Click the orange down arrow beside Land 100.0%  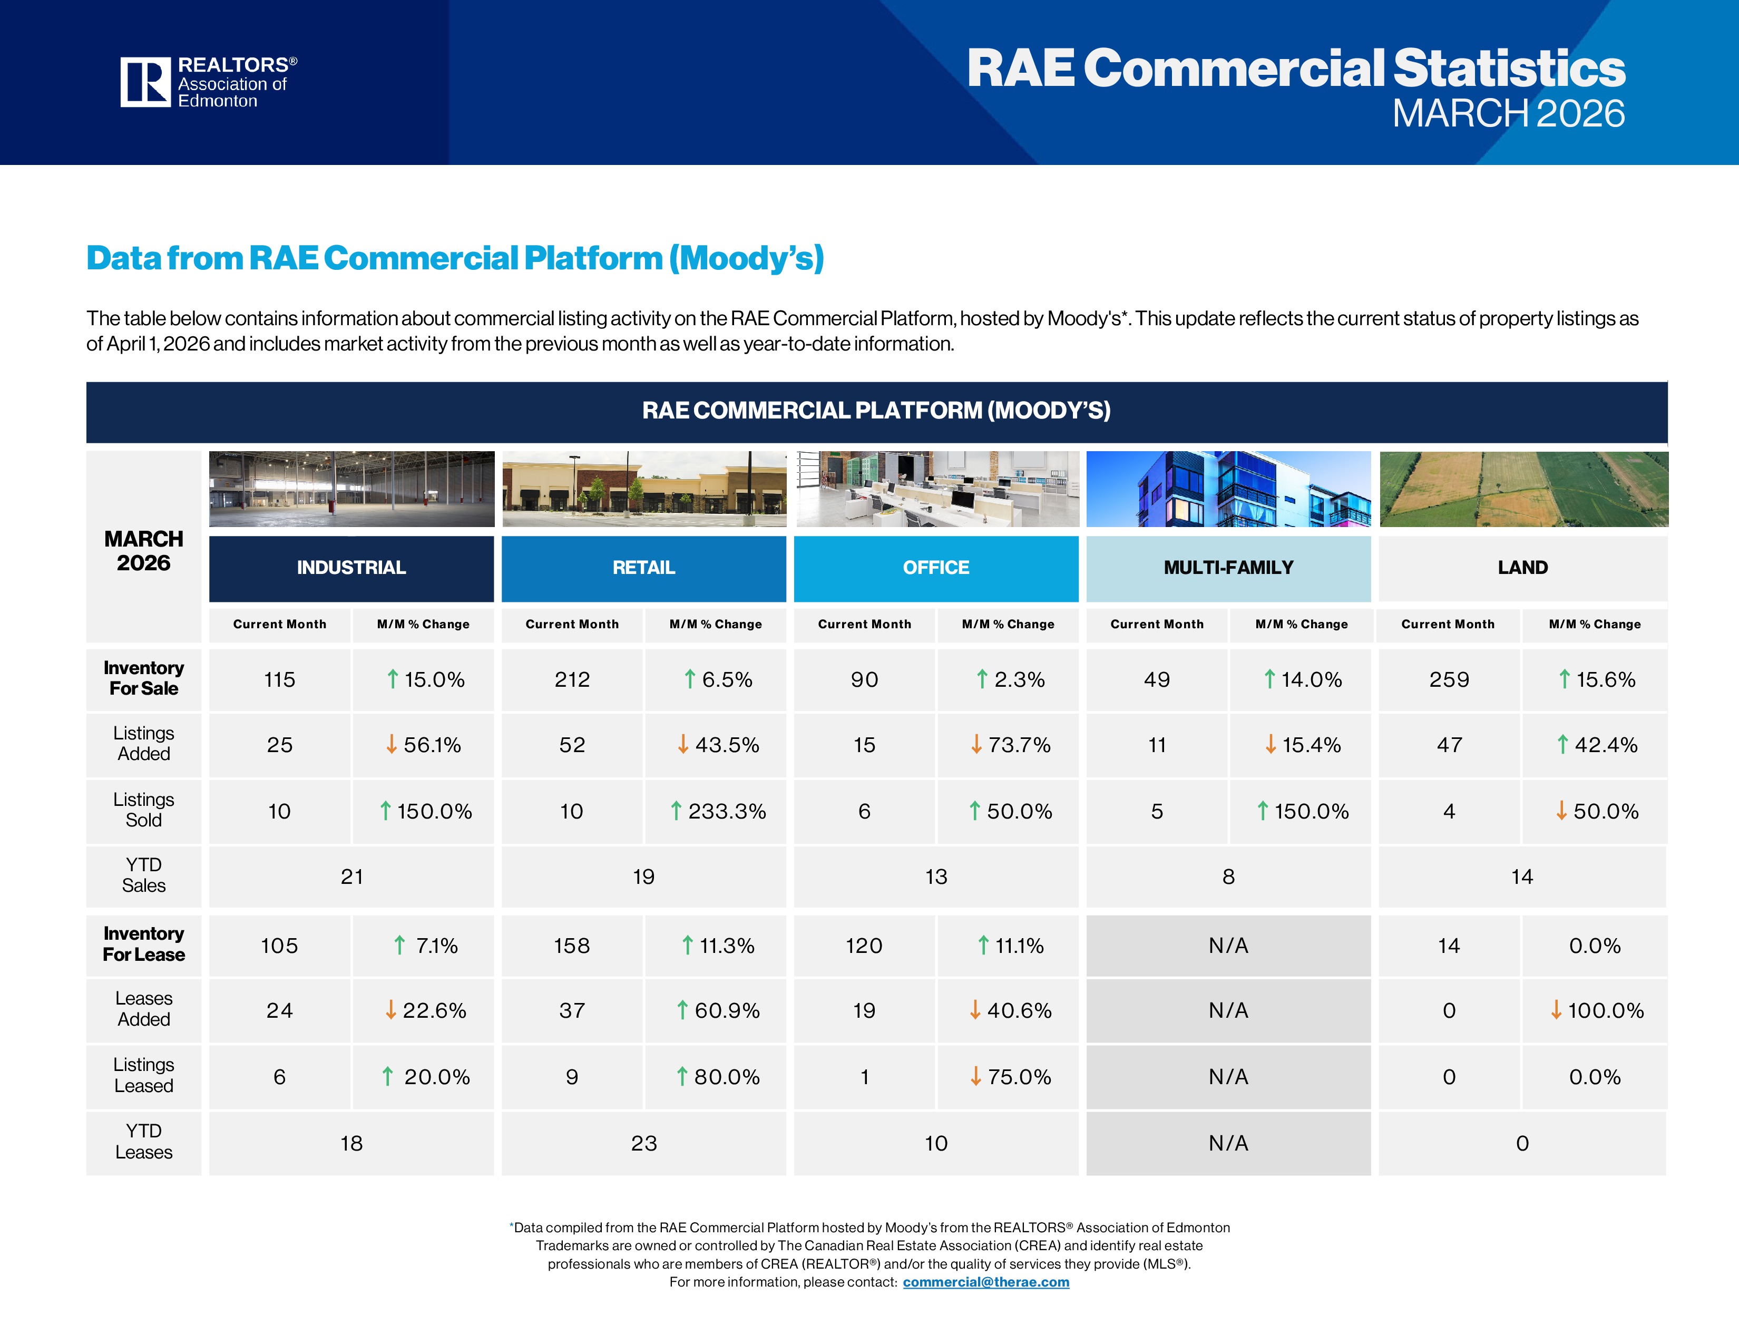[x=1556, y=1010]
